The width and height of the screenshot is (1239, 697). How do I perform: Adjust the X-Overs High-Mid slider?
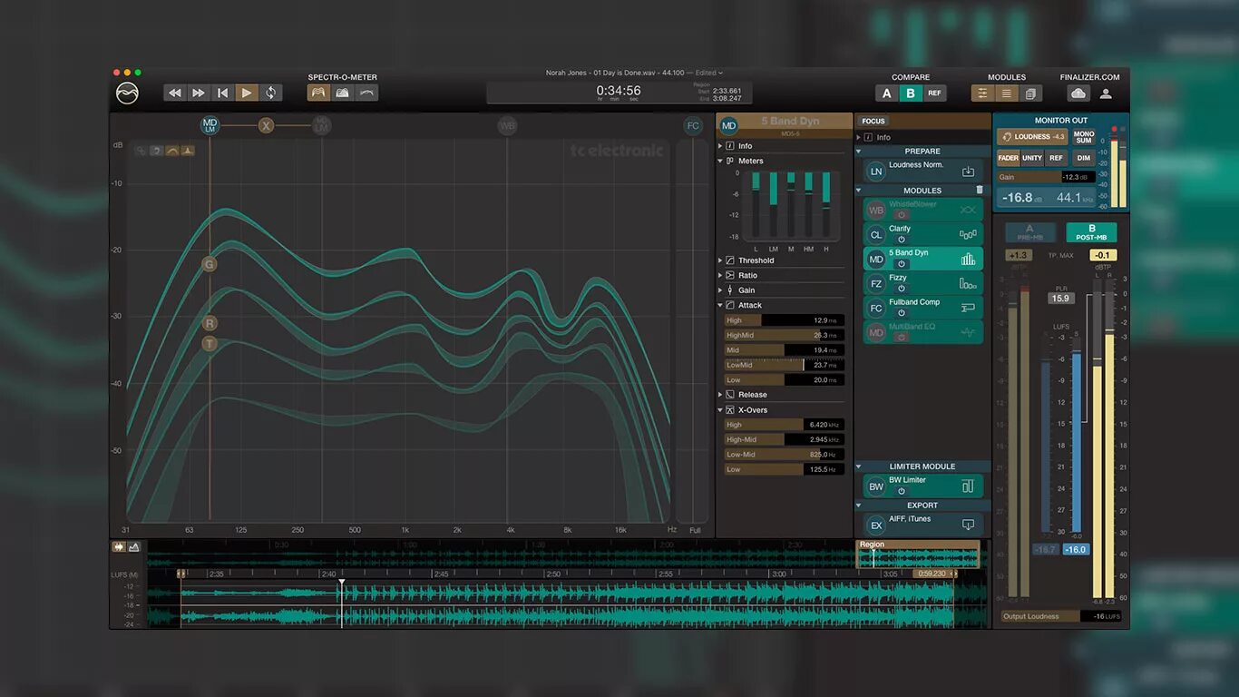click(x=785, y=439)
